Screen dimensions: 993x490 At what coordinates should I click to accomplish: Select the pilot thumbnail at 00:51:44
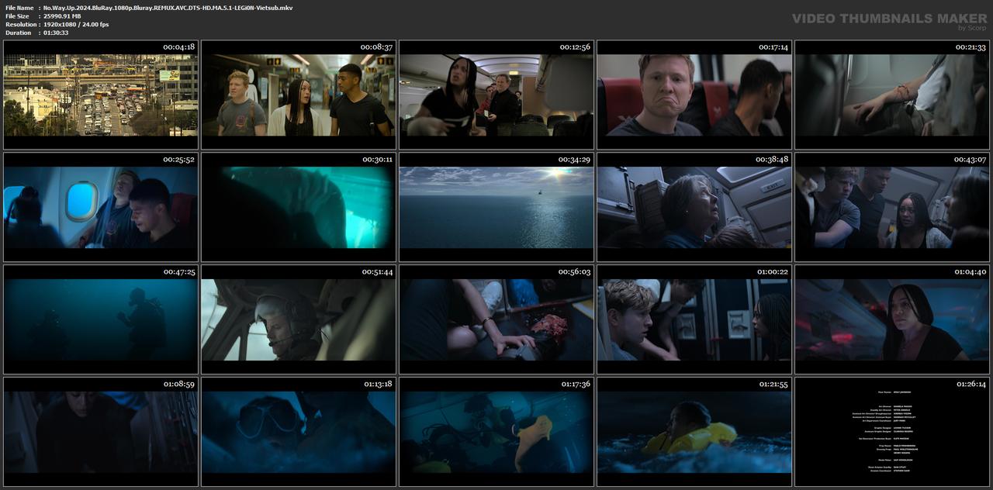[x=299, y=319]
